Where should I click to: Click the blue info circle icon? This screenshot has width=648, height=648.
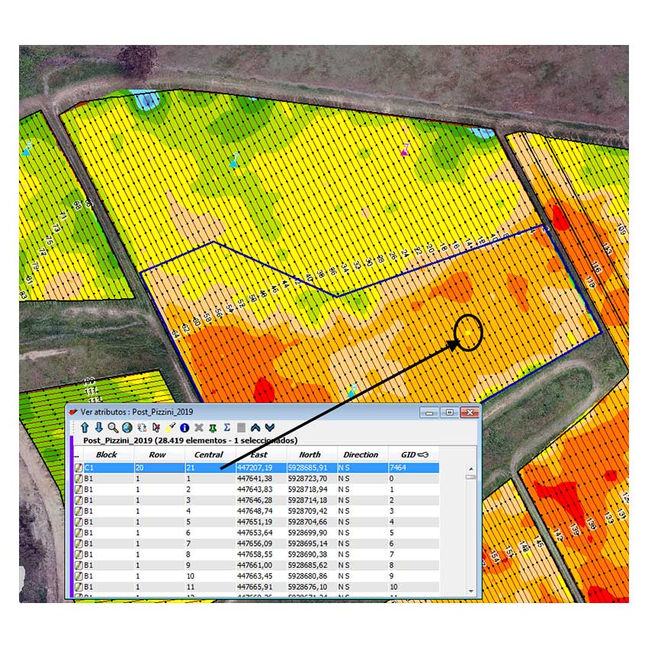tap(184, 428)
